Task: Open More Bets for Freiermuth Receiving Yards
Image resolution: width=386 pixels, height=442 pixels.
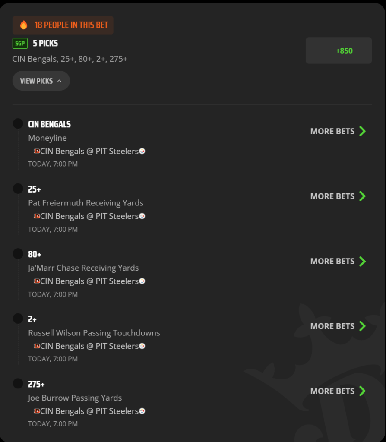Action: tap(338, 196)
